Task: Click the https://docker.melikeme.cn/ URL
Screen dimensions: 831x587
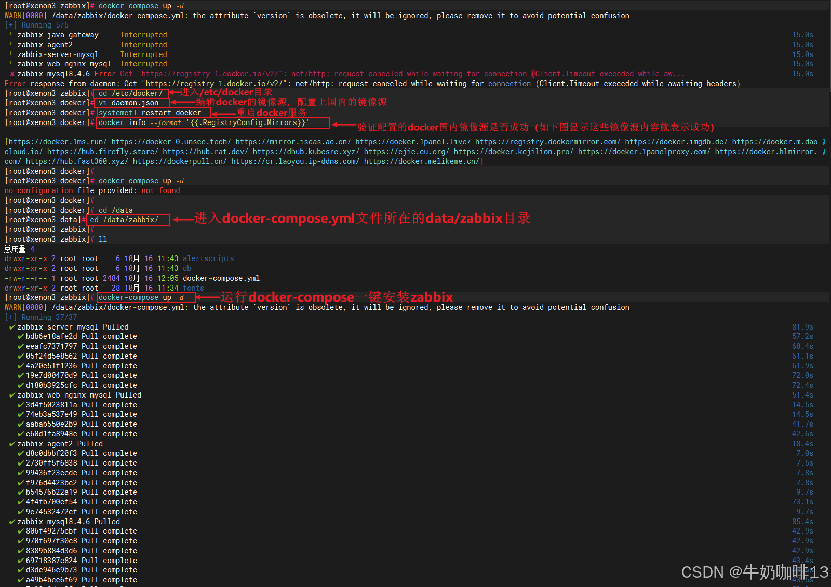Action: [421, 161]
